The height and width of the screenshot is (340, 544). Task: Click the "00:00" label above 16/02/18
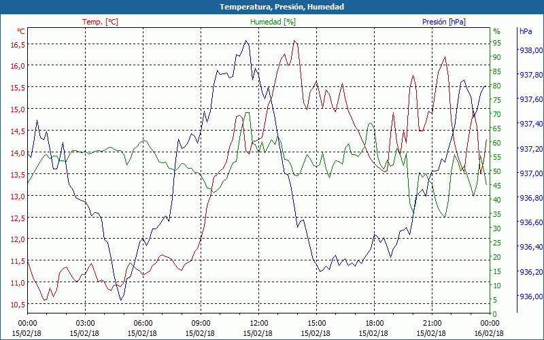[490, 324]
